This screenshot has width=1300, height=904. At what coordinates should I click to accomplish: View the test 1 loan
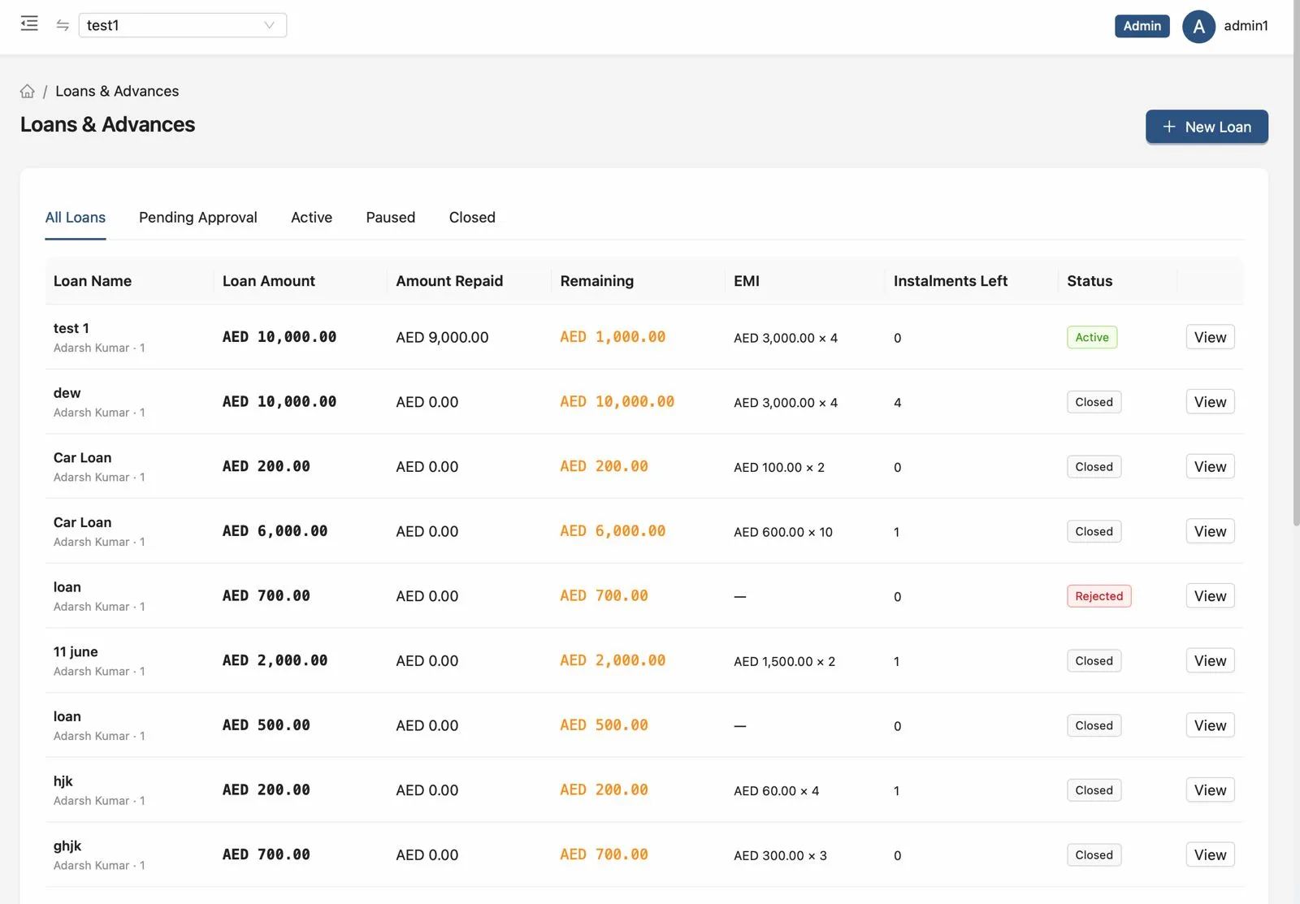(1210, 337)
